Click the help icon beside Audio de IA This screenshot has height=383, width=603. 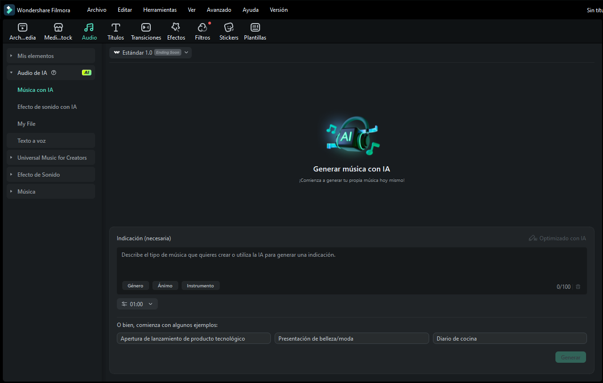click(x=54, y=73)
